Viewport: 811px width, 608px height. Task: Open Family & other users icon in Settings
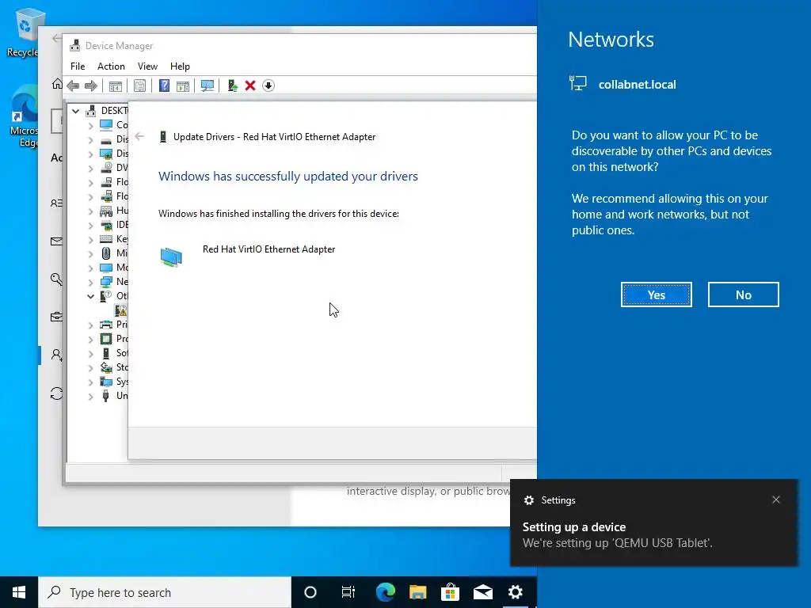(56, 355)
